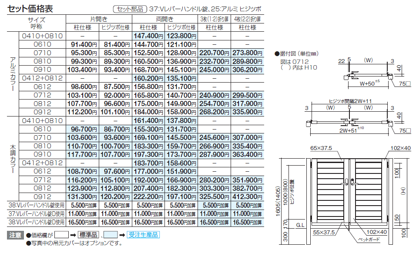Click the 4枚(2:2)折り扉 column header
416x253 pixels.
tap(247, 19)
